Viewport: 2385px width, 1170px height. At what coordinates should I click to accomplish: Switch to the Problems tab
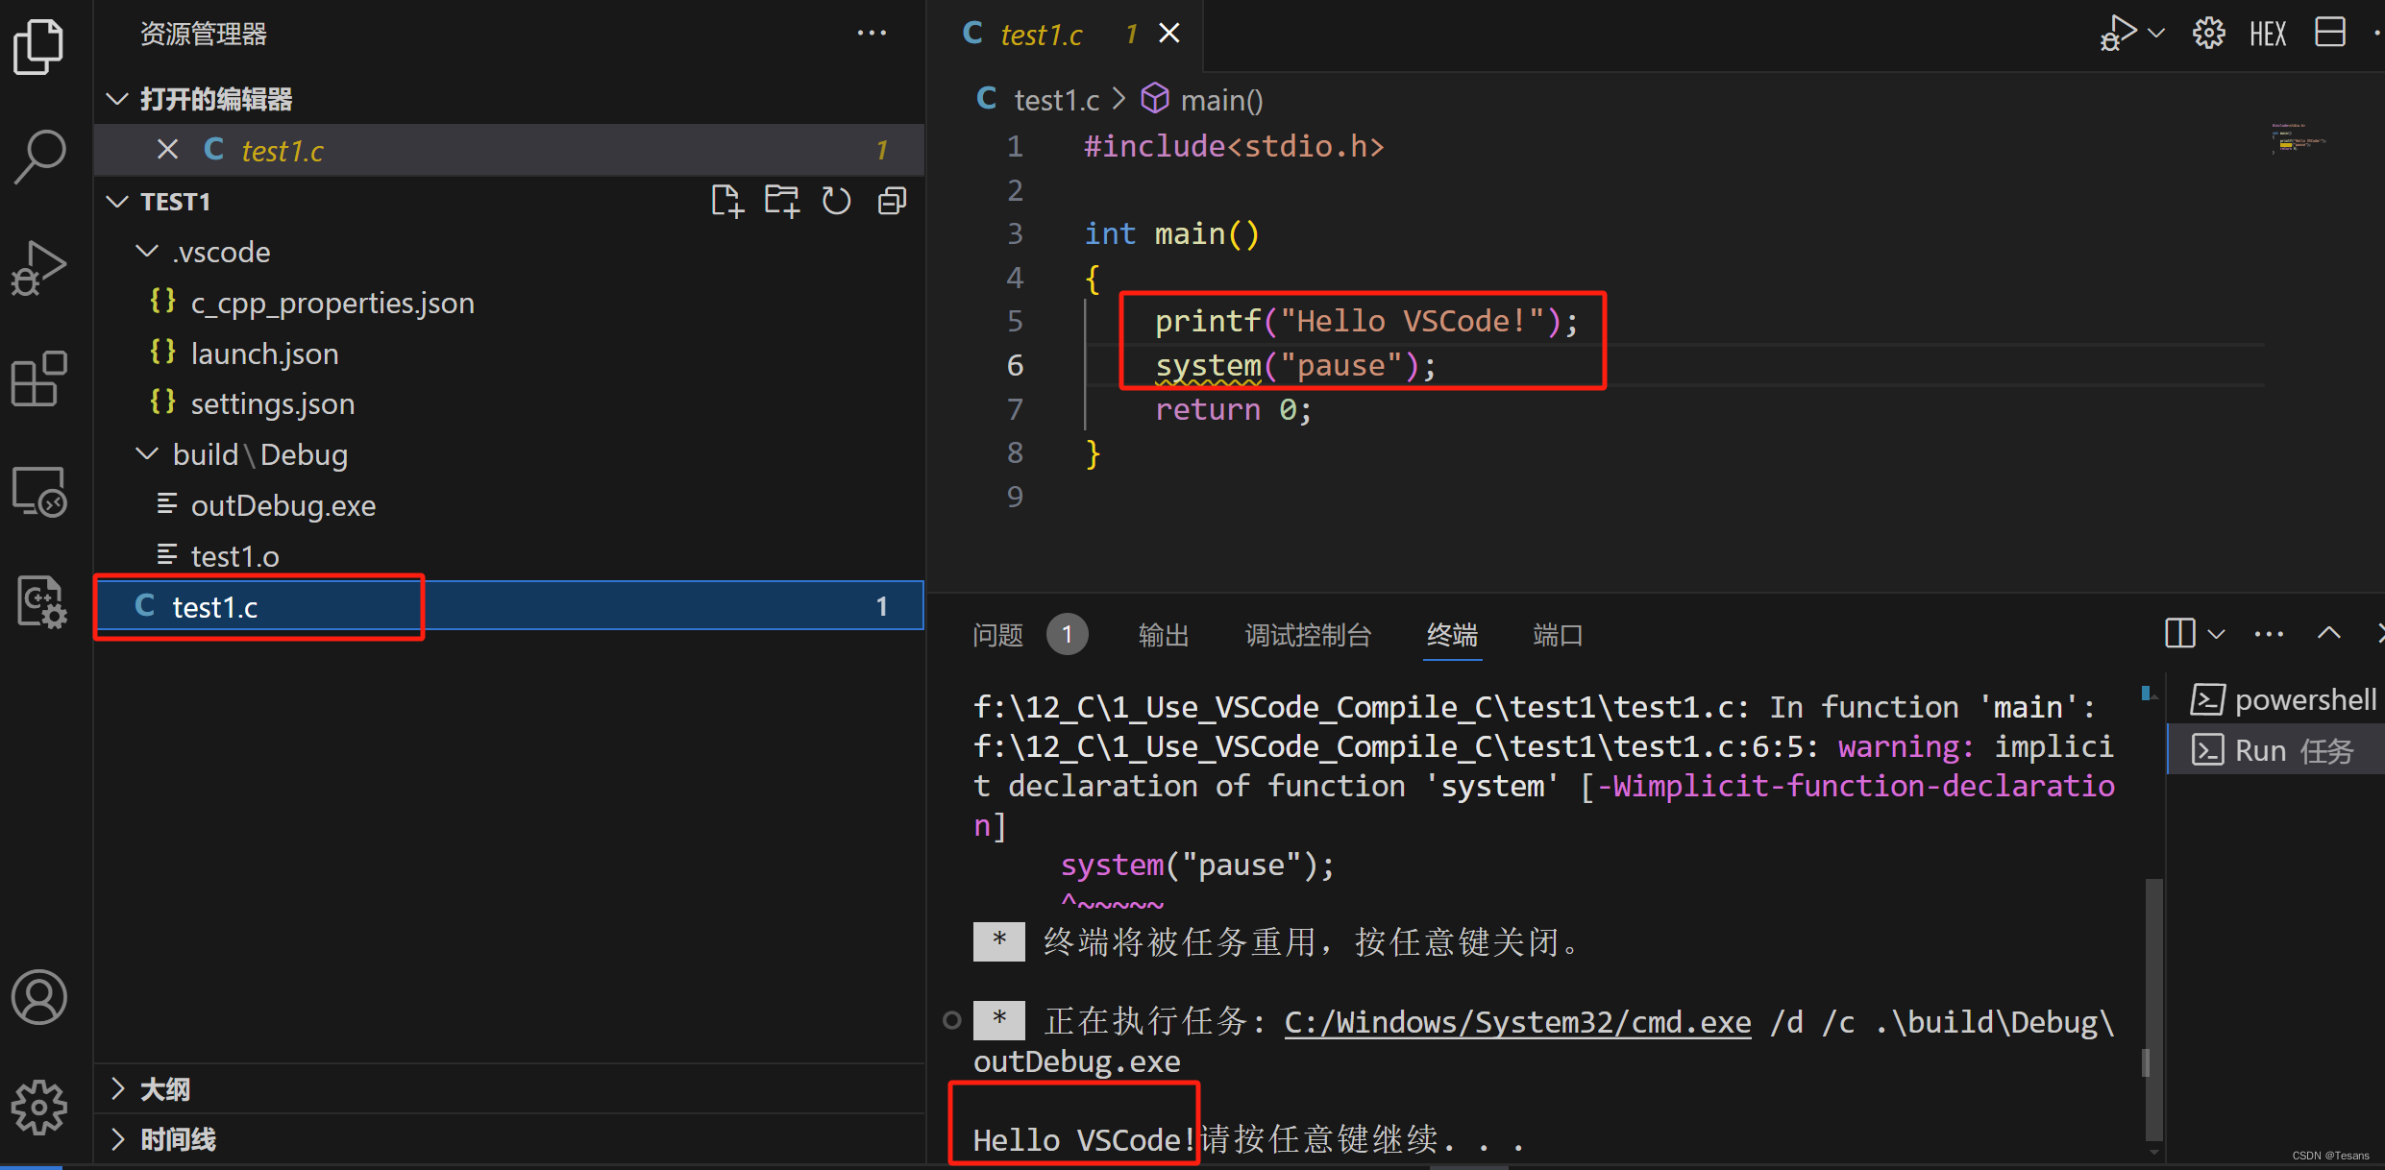pos(997,635)
